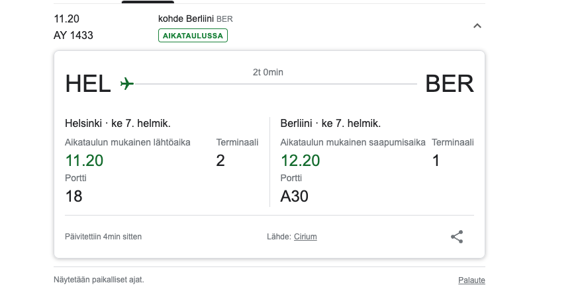This screenshot has height=285, width=582.
Task: Click the green 12.20 scheduled arrival time
Action: click(x=300, y=161)
